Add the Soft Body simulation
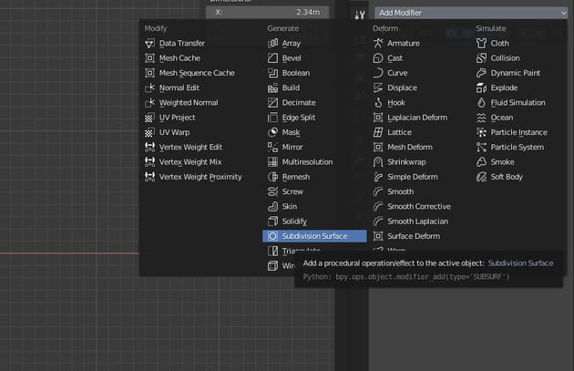The image size is (574, 371). click(507, 177)
